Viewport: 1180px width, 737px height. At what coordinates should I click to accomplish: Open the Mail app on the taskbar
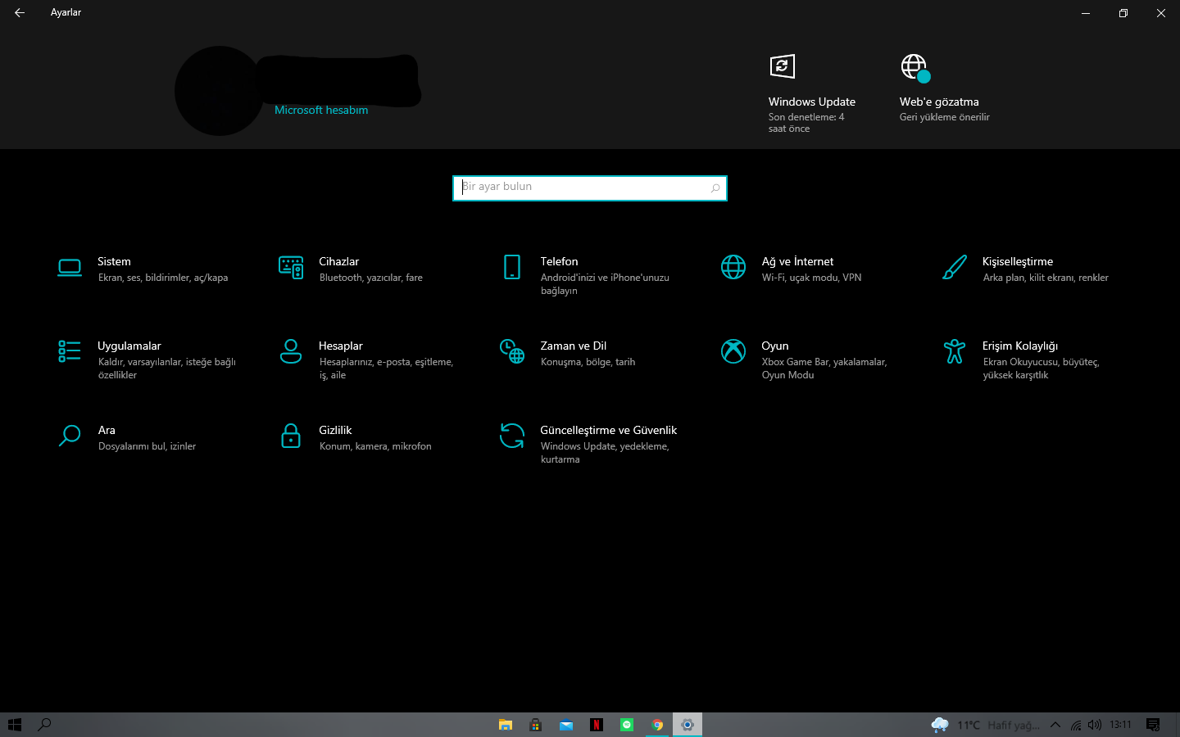(x=566, y=725)
